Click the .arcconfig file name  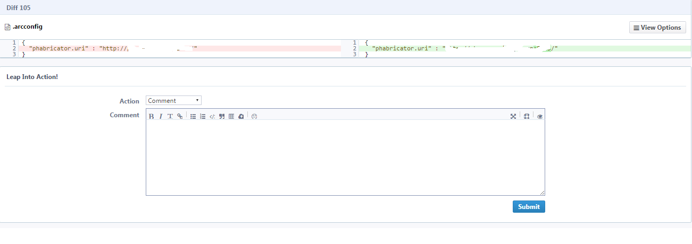point(28,27)
